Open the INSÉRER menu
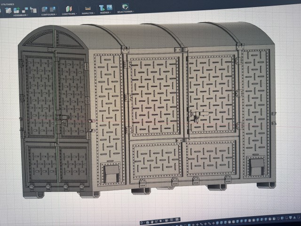Viewport: 301px width, 226px height. (105, 13)
